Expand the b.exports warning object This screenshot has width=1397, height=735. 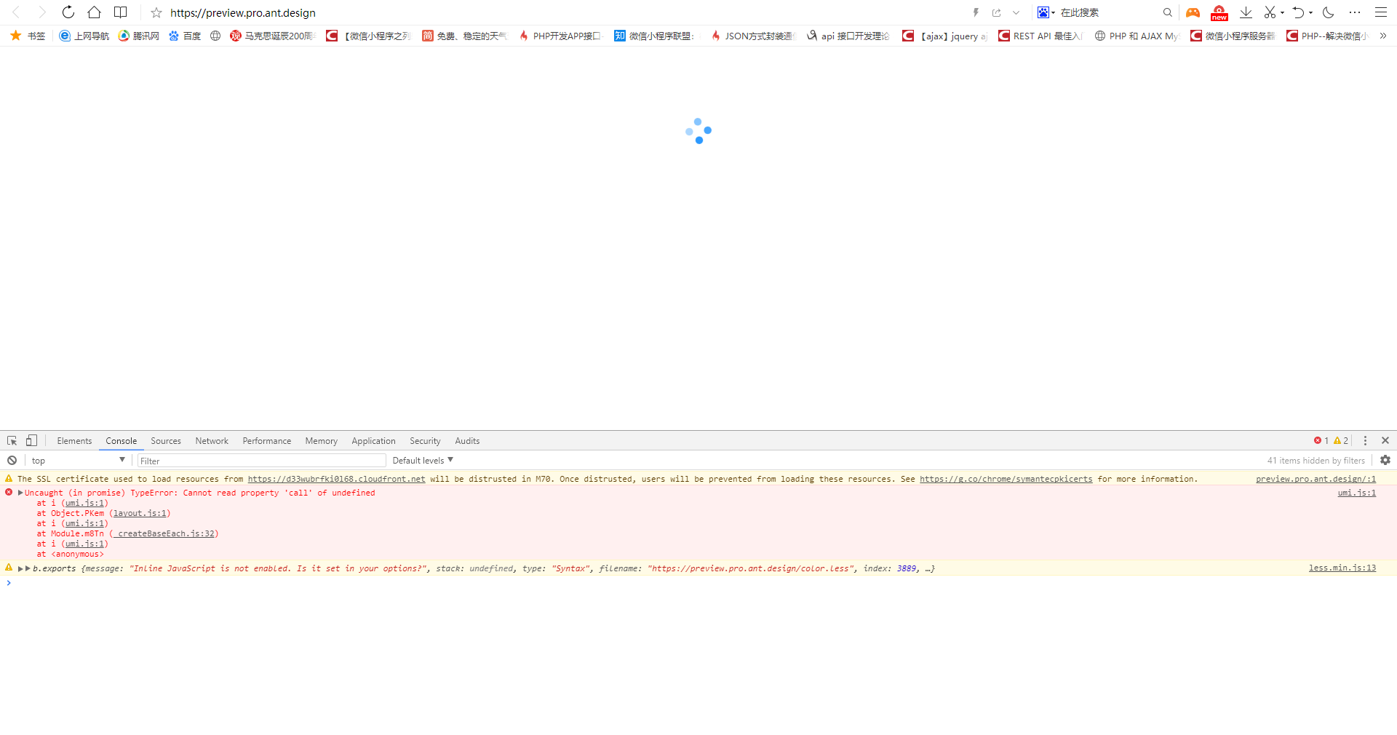tap(21, 568)
